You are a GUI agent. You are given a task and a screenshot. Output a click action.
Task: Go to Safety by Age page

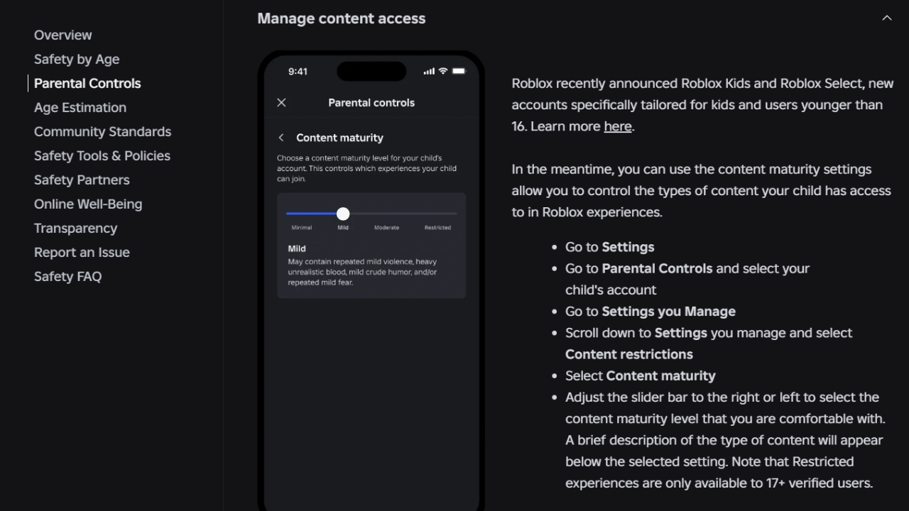(x=77, y=59)
